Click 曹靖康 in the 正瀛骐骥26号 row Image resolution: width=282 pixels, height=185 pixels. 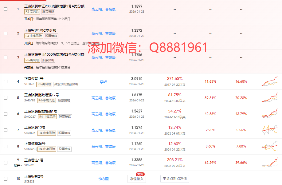pos(110,147)
